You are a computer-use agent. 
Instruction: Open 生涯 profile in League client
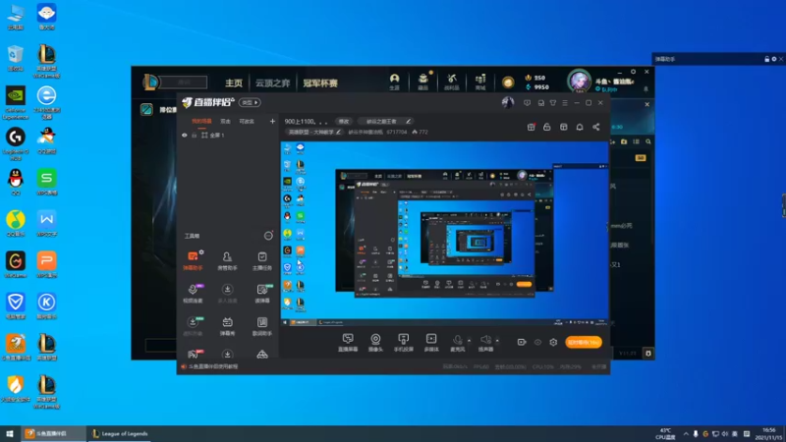(395, 82)
